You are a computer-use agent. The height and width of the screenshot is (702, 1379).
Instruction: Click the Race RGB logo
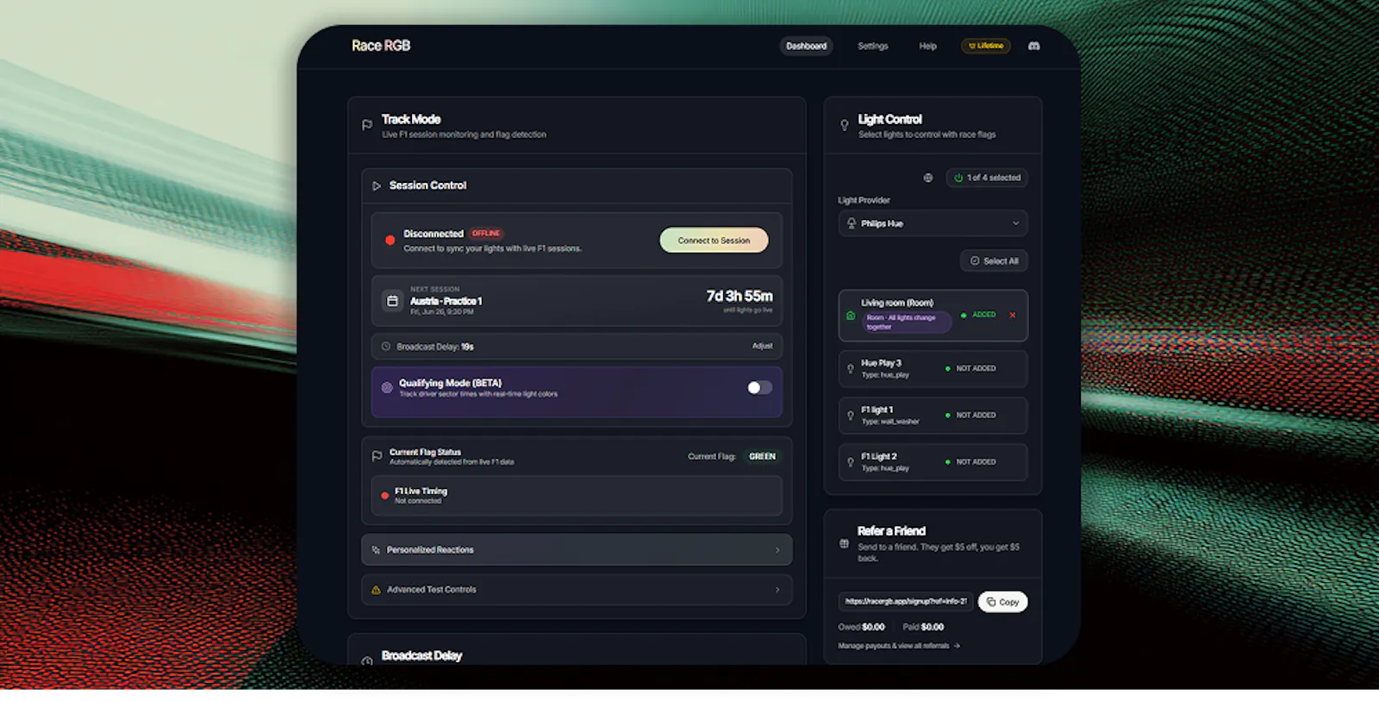381,46
